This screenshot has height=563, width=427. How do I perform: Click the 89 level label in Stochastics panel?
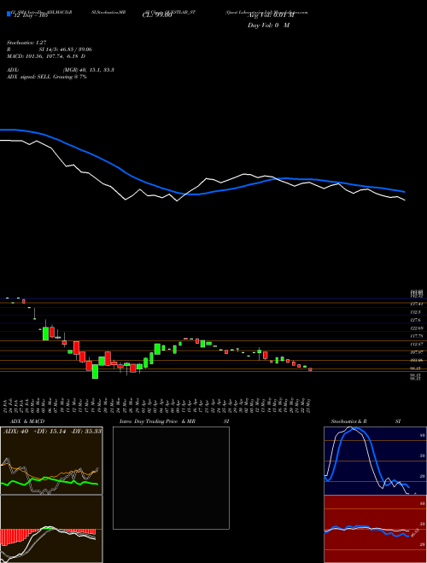pos(423,435)
